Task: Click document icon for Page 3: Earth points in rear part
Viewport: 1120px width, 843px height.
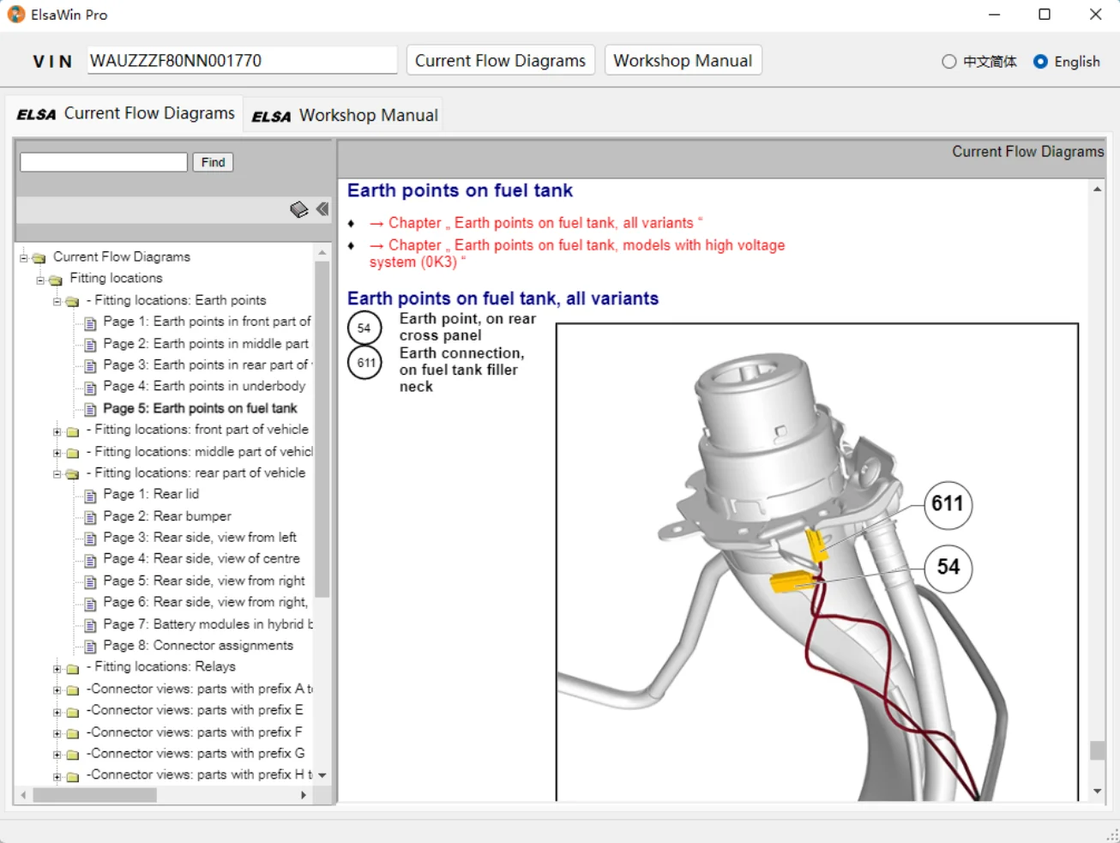Action: coord(91,365)
